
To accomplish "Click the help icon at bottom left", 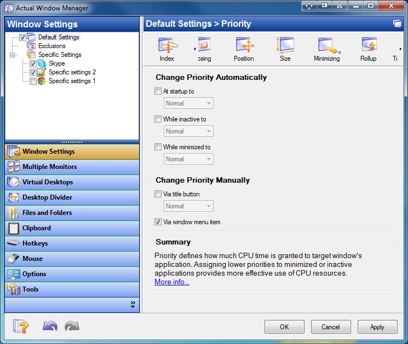I will click(x=21, y=326).
